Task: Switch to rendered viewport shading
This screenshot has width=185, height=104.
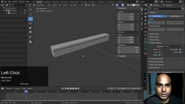Action: [x=139, y=5]
